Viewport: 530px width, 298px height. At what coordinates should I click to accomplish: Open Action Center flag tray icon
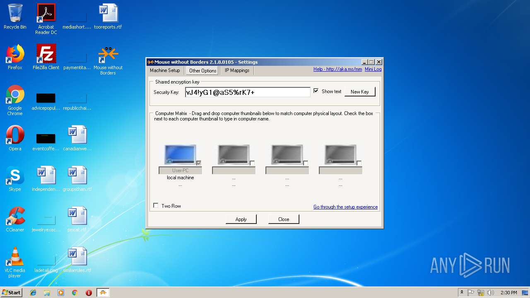(x=471, y=293)
